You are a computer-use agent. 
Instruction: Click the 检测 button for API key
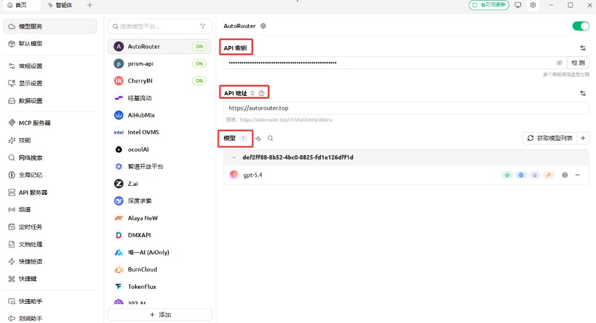[578, 63]
